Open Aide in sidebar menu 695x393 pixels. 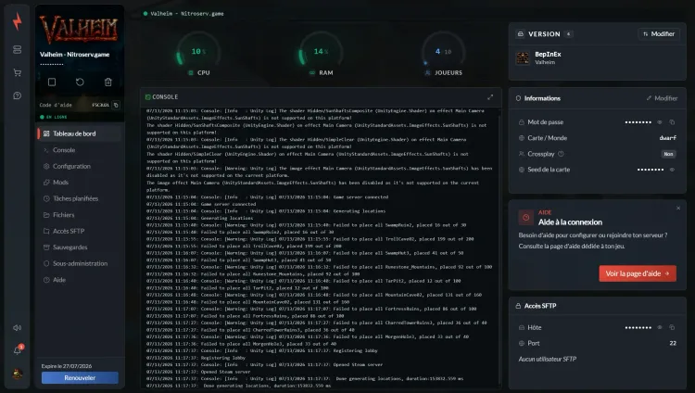tap(80, 280)
